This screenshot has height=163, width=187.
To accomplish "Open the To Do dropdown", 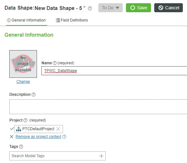I will tap(111, 8).
